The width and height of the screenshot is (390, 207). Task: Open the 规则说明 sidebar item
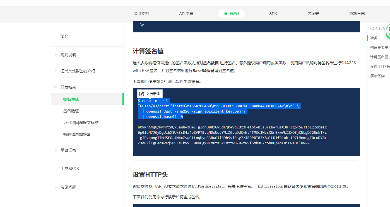pos(68,55)
